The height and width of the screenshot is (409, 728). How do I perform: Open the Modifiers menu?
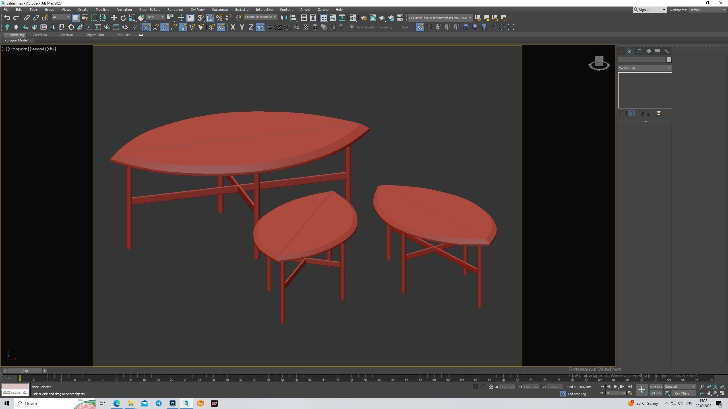pos(102,10)
